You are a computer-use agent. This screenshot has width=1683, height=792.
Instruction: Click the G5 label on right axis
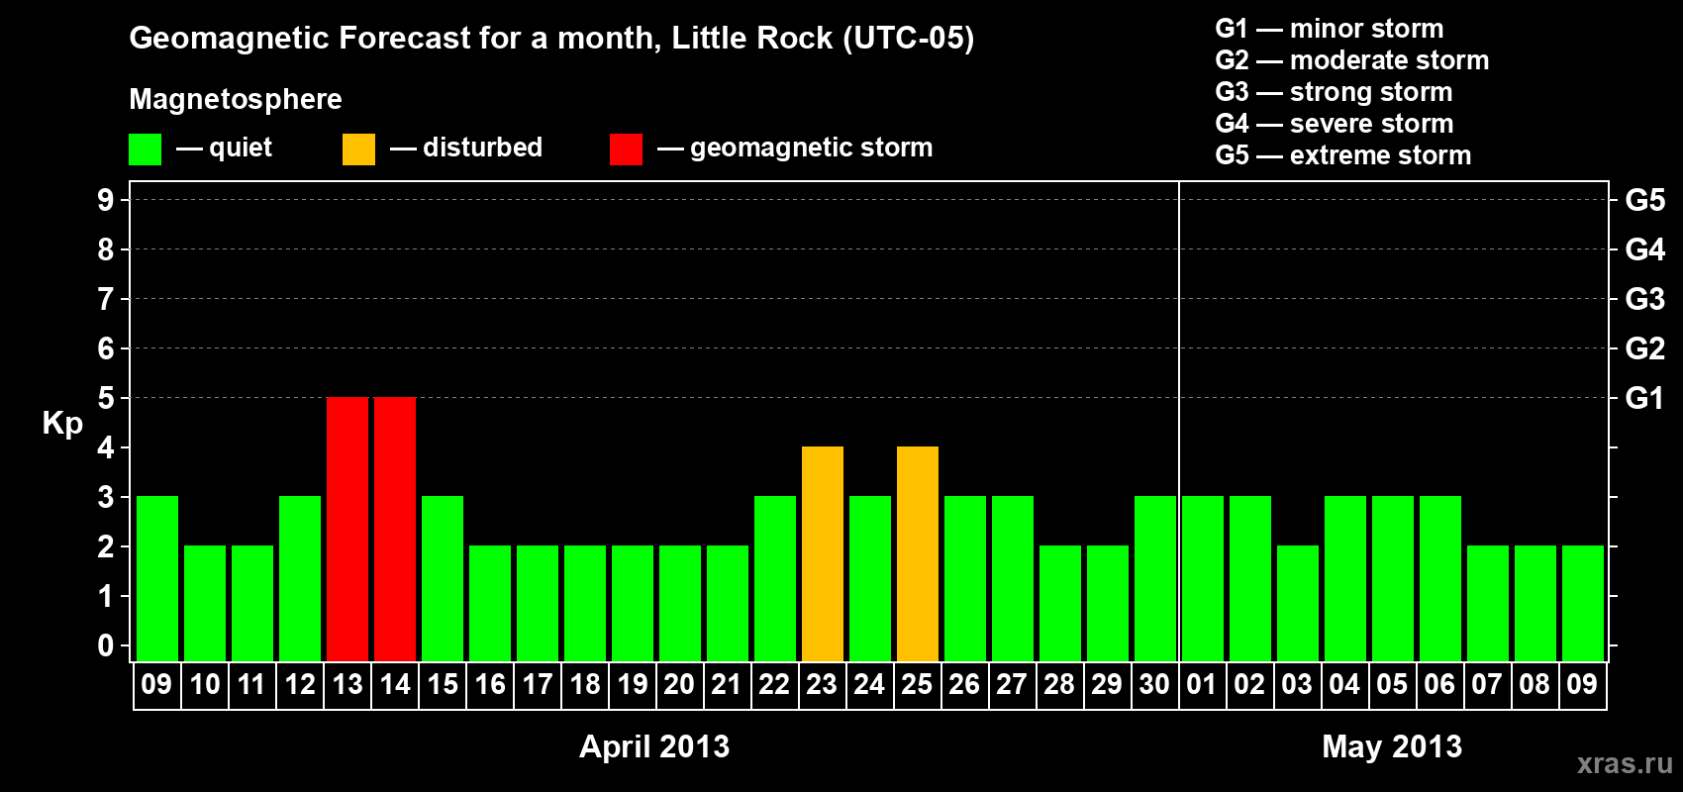pyautogui.click(x=1645, y=200)
